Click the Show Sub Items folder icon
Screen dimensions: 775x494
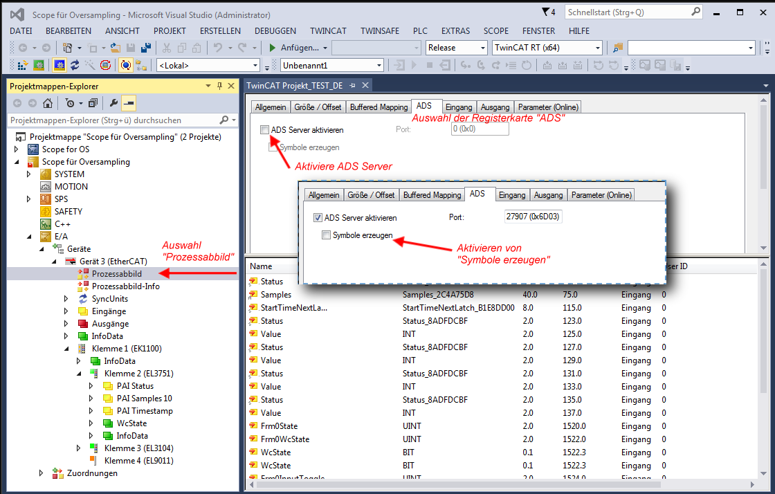(x=141, y=65)
